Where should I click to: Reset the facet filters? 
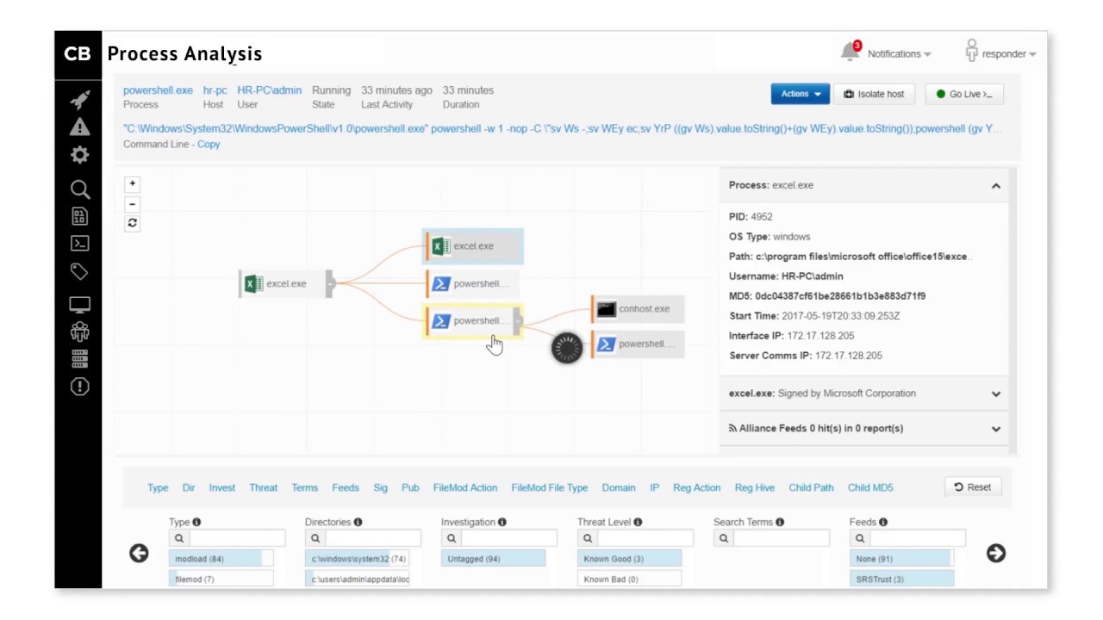[x=973, y=487]
